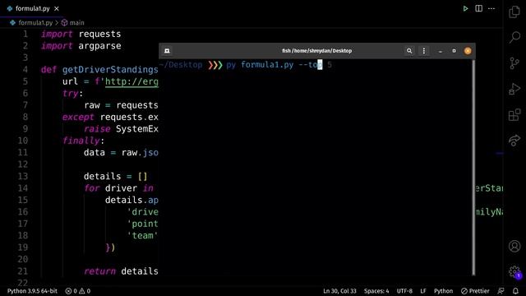The height and width of the screenshot is (296, 526).
Task: Minimize the fish terminal window
Action: [441, 51]
